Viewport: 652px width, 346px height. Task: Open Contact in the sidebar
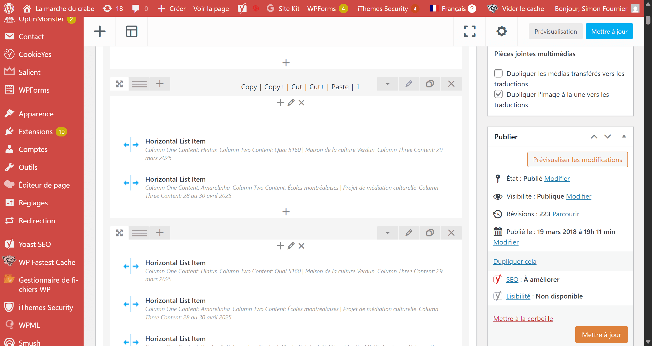[x=31, y=37]
